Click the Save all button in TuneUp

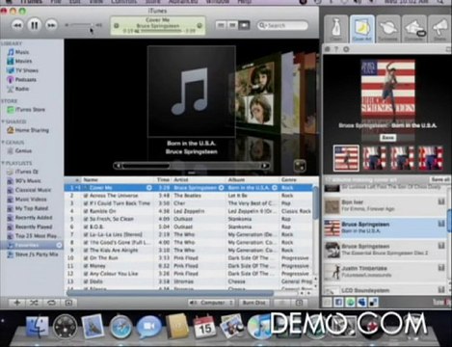[440, 179]
